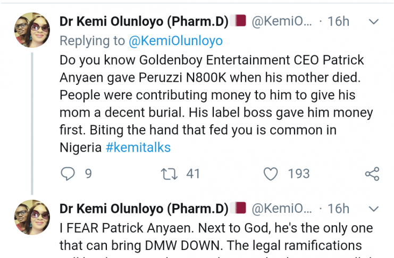Image resolution: width=394 pixels, height=258 pixels.
Task: View profile picture on first tweet
Action: [x=33, y=29]
